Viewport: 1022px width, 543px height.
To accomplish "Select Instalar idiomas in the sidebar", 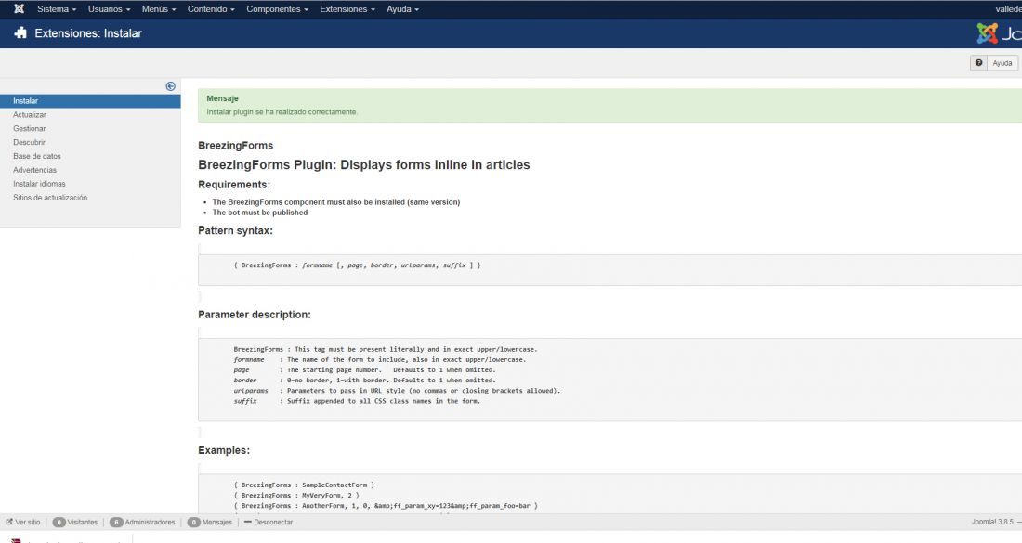I will (39, 184).
